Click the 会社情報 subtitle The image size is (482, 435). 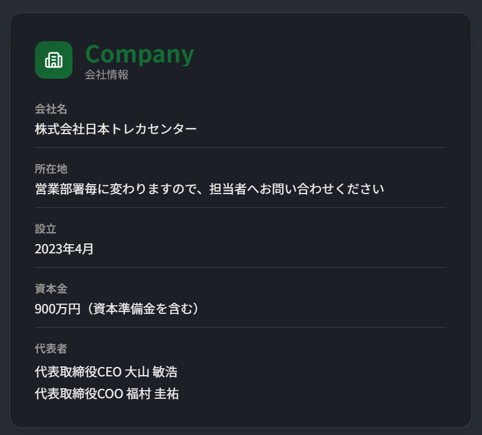click(x=107, y=76)
